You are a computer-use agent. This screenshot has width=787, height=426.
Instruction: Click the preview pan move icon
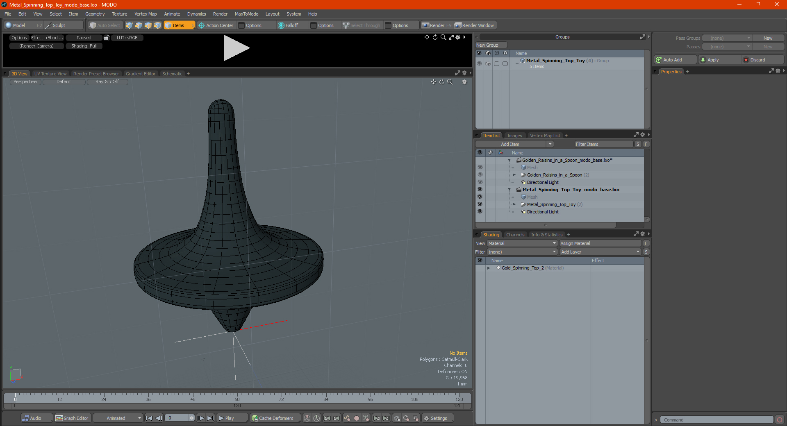pos(427,37)
